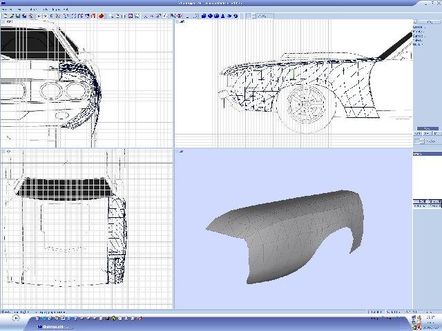Image resolution: width=442 pixels, height=331 pixels.
Task: Click the last blue shaded-view icon in toolbar
Action: pos(236,15)
